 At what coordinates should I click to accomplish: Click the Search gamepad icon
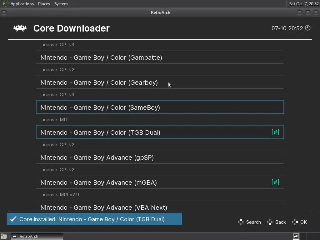[x=241, y=222]
